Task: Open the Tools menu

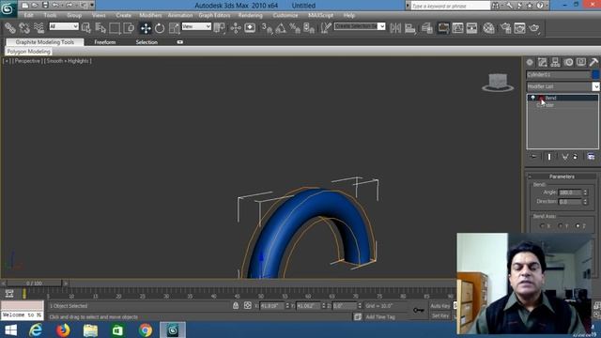Action: pos(50,15)
